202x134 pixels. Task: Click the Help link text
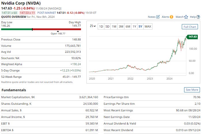click(193, 17)
